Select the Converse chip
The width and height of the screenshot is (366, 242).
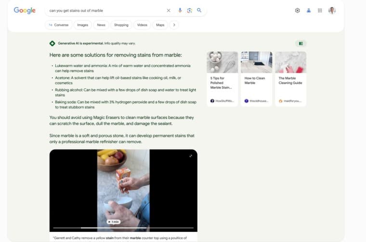59,25
